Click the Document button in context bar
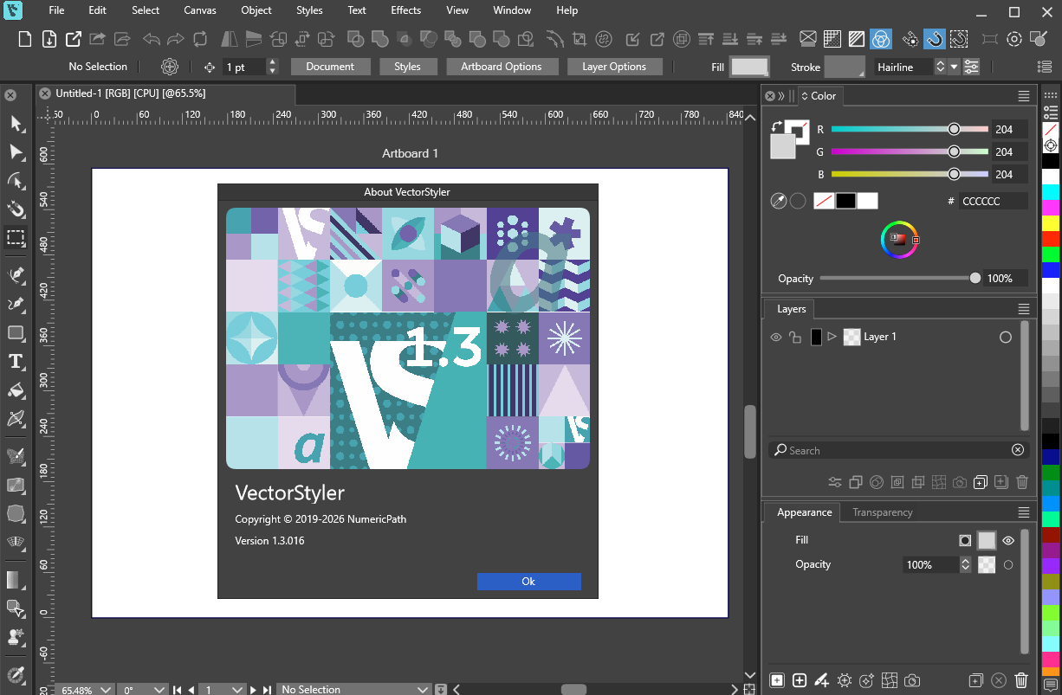Screen dimensions: 1062x695 click(x=330, y=67)
